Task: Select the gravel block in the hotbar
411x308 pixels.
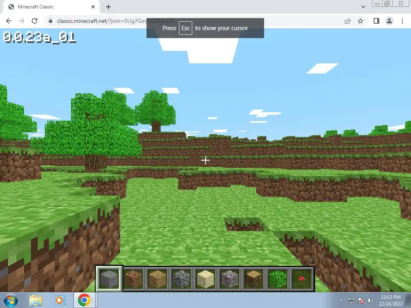Action: 230,279
